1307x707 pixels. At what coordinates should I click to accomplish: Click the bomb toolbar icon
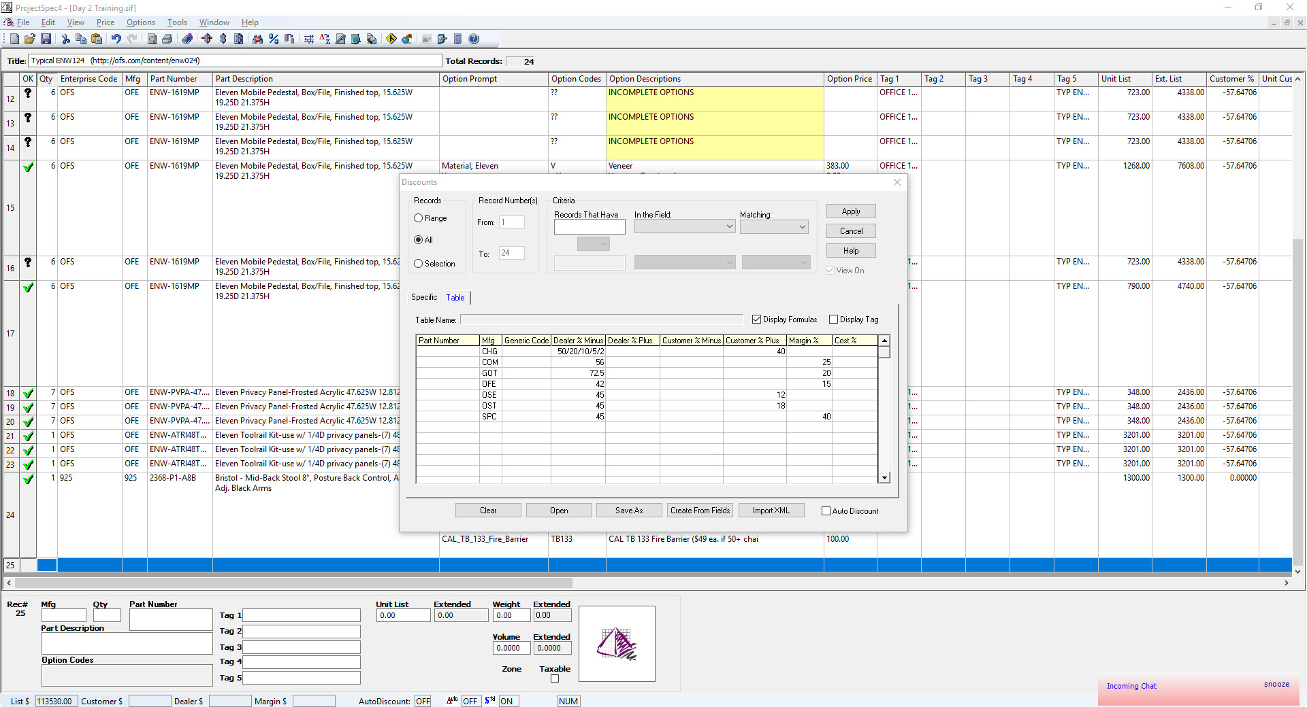(407, 39)
